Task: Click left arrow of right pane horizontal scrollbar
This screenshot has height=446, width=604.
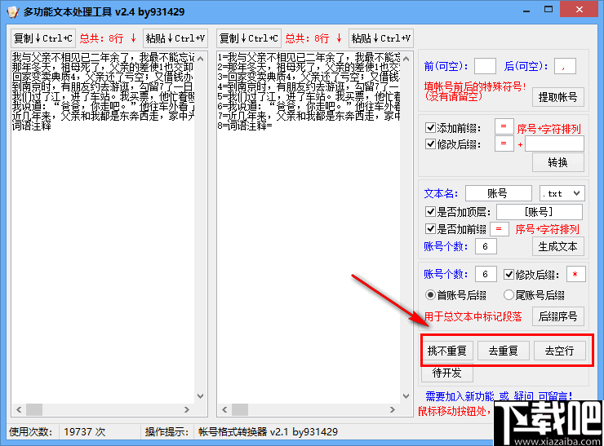Action: [224, 410]
